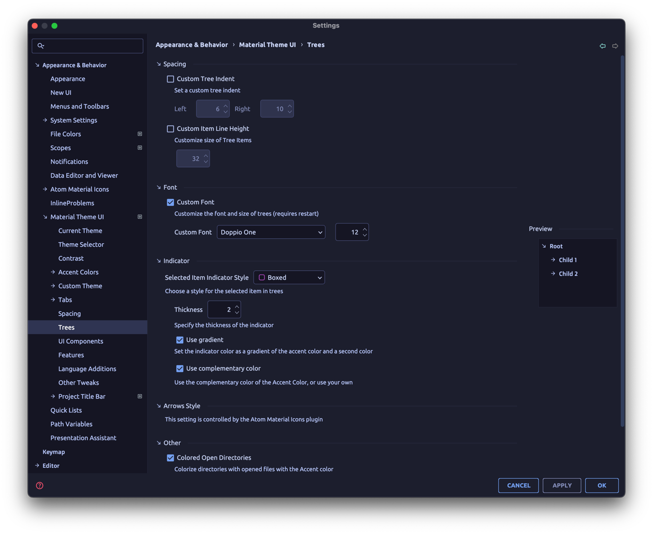
Task: Click the project-level icon beside Project Title Bar
Action: click(139, 396)
